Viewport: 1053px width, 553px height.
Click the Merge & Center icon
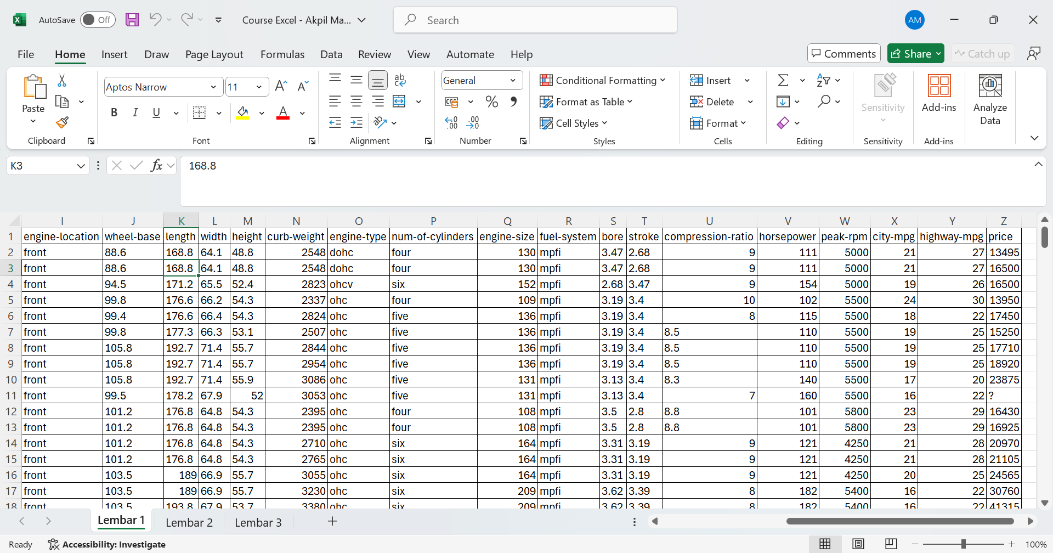[x=399, y=101]
